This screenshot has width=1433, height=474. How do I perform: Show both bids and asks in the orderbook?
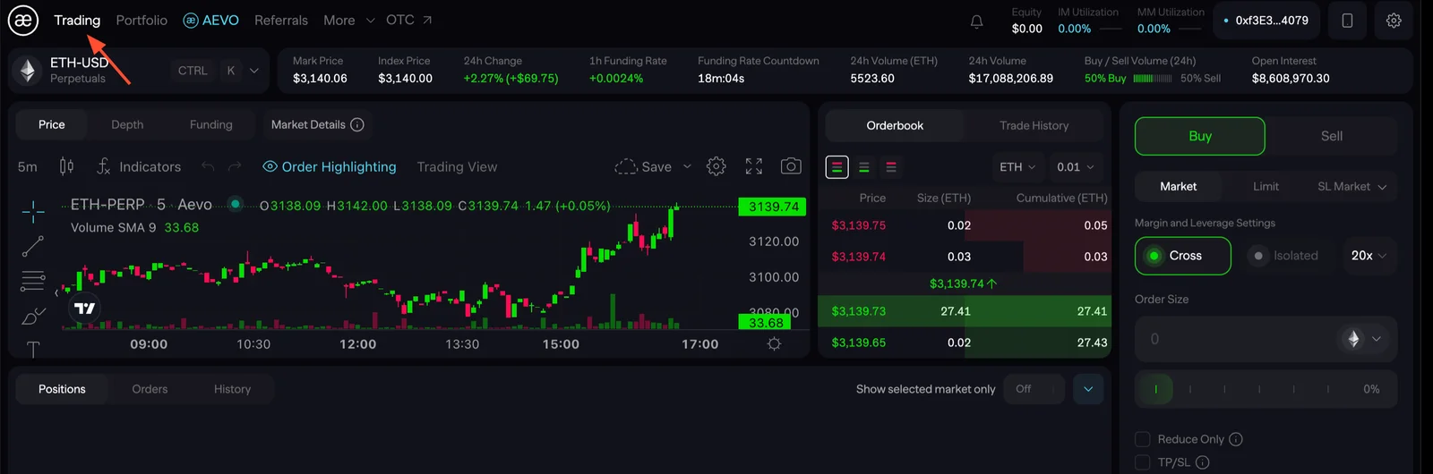837,167
